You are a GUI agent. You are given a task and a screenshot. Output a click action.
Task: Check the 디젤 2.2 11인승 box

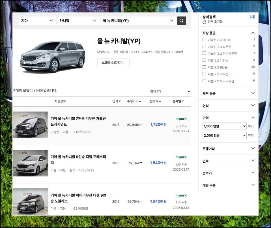(x=204, y=60)
